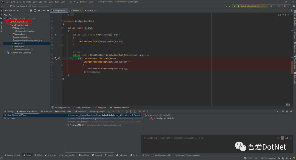Click the breakpoint marker in the line 20 gutter
The width and height of the screenshot is (296, 160).
(x=59, y=58)
